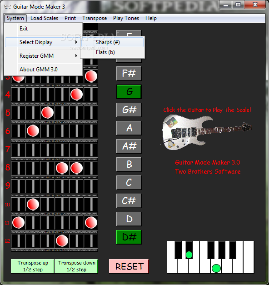Image resolution: width=269 pixels, height=285 pixels.
Task: Toggle the F# note button
Action: (129, 74)
